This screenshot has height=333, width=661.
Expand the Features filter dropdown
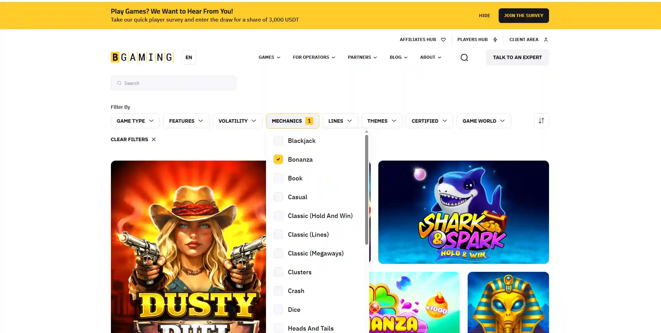[x=186, y=121]
